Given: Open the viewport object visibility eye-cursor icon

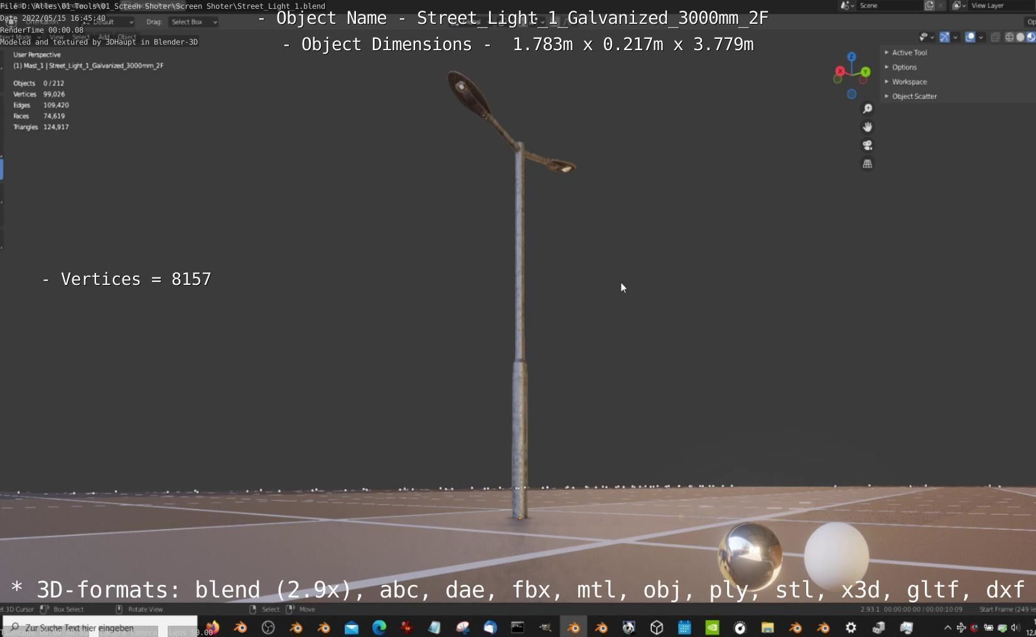Looking at the screenshot, I should 927,38.
